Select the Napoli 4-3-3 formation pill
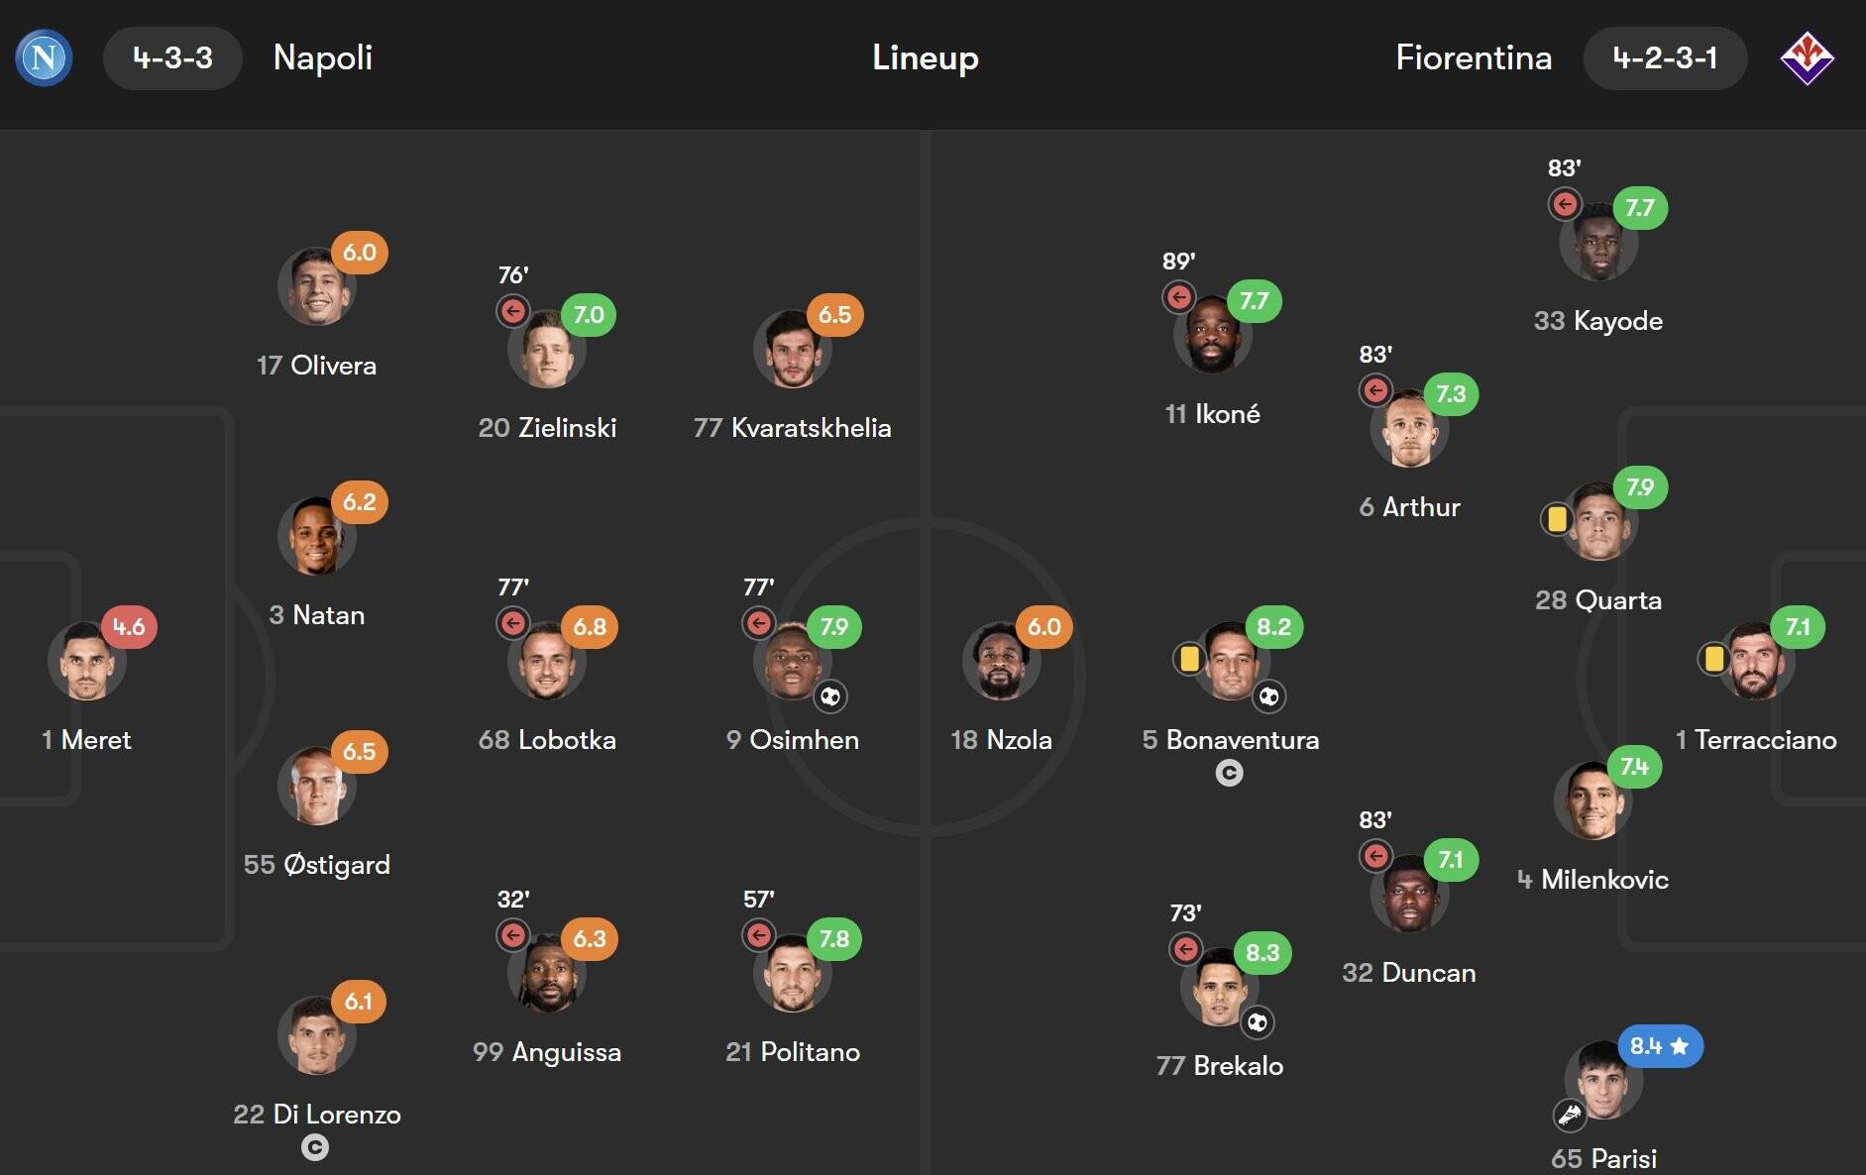This screenshot has height=1175, width=1866. [172, 57]
